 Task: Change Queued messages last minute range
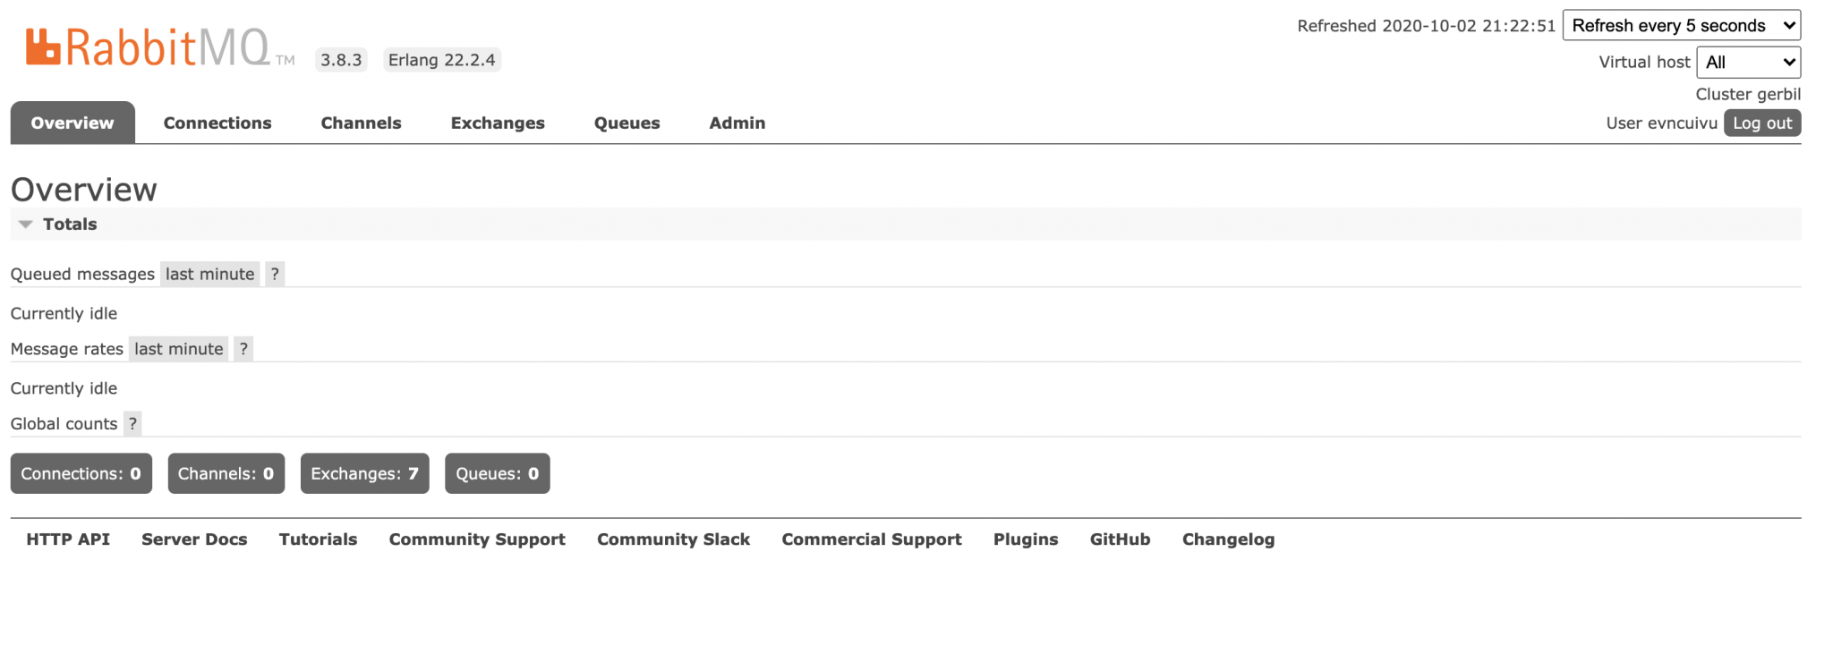[x=209, y=274]
